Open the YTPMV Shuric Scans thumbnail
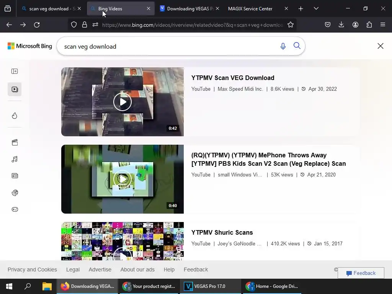This screenshot has width=392, height=294. pyautogui.click(x=122, y=241)
